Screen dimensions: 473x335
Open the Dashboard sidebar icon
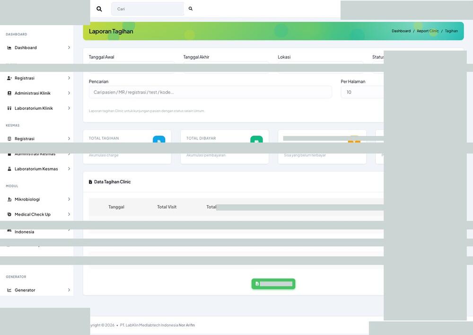9,48
